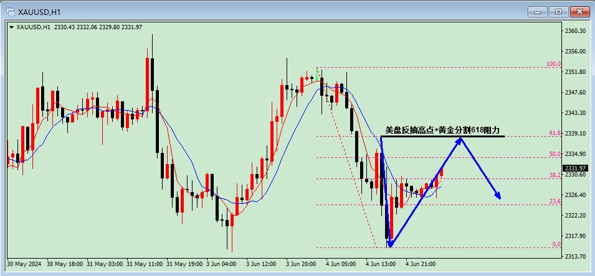Click the 30 May 2024 time label

pyautogui.click(x=26, y=264)
